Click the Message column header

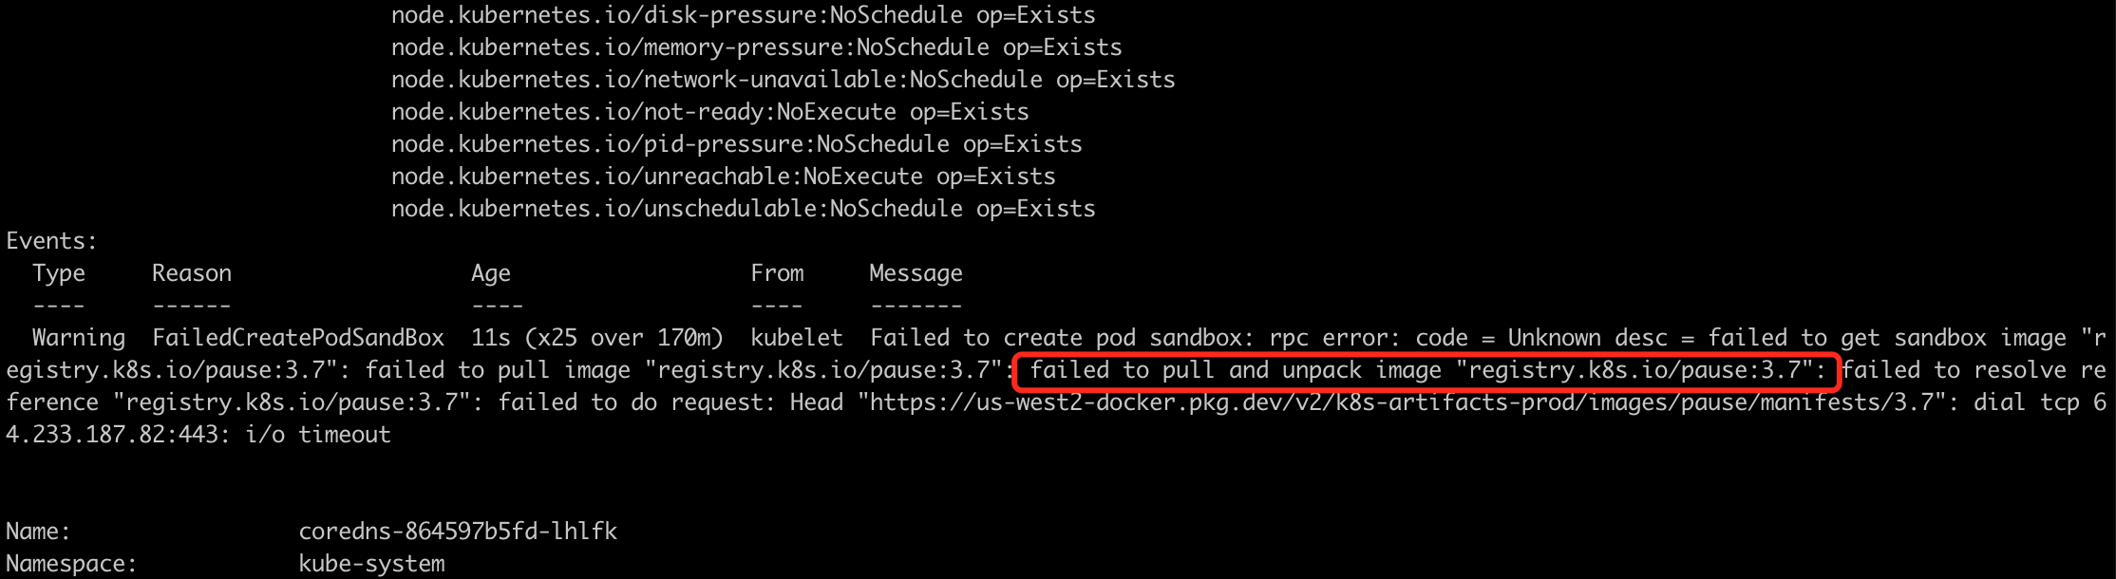(x=916, y=274)
